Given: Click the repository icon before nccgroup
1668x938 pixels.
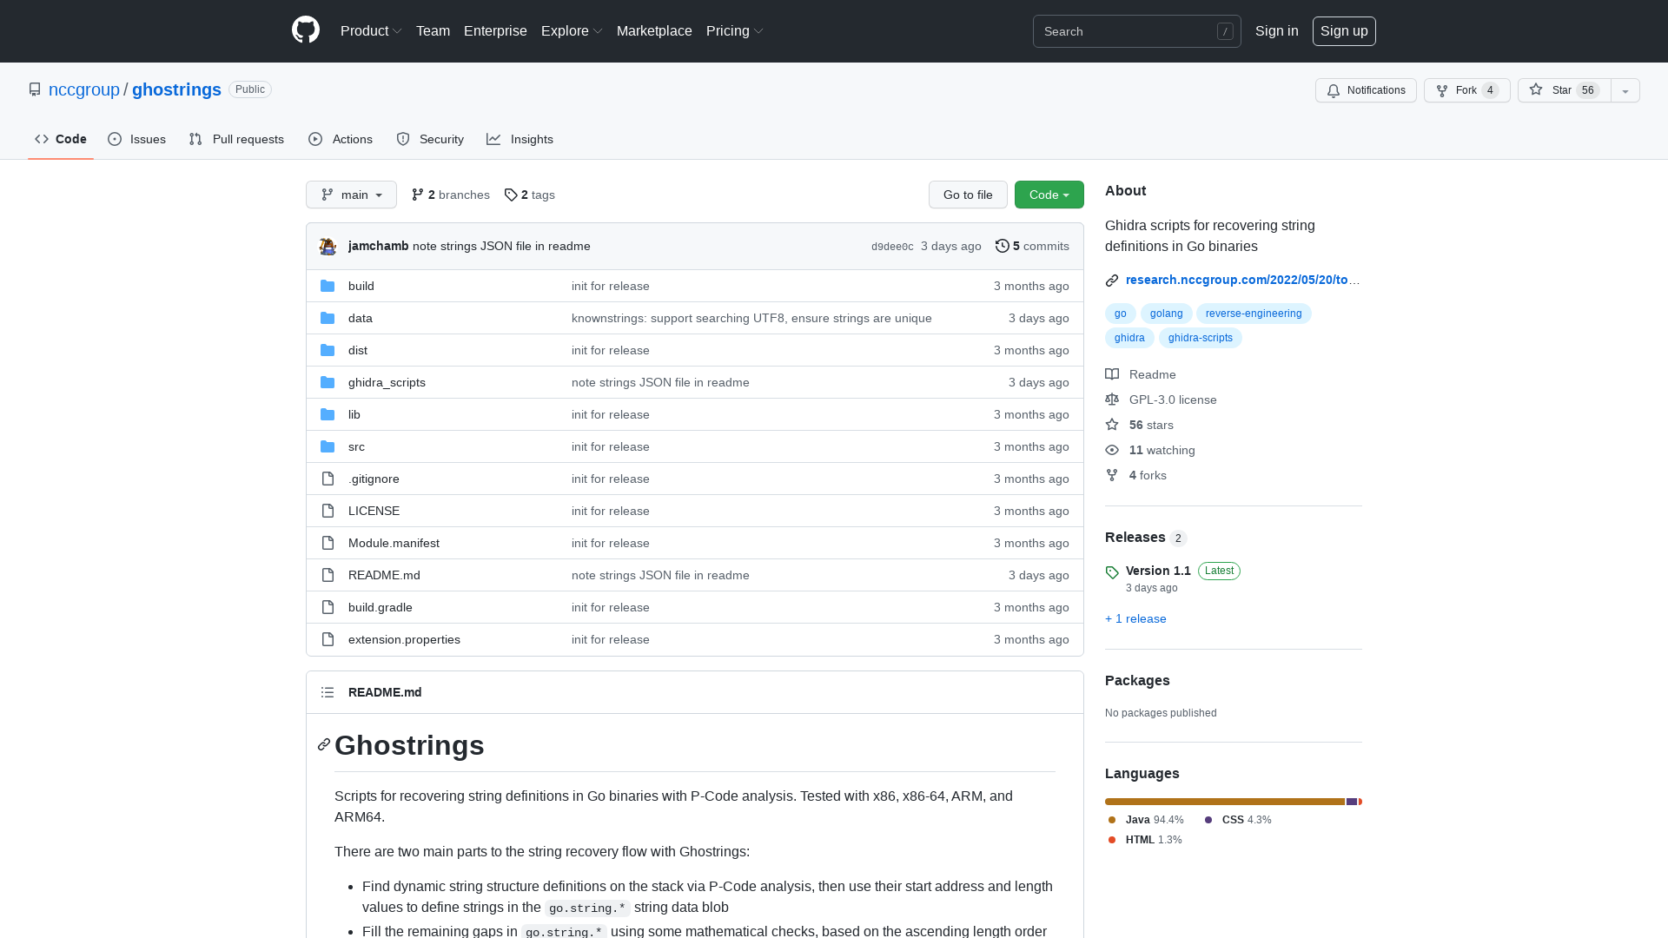Looking at the screenshot, I should pos(35,89).
